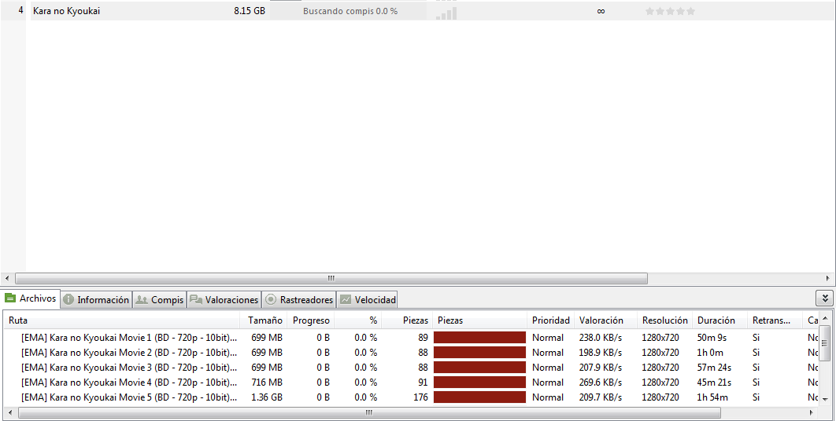Image resolution: width=836 pixels, height=421 pixels.
Task: Click the 1h 54m duration cell
Action: click(712, 397)
